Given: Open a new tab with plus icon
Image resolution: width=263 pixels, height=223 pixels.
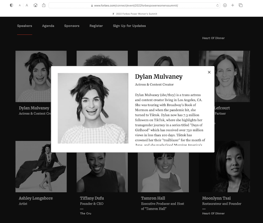Looking at the screenshot, I should click(233, 5).
